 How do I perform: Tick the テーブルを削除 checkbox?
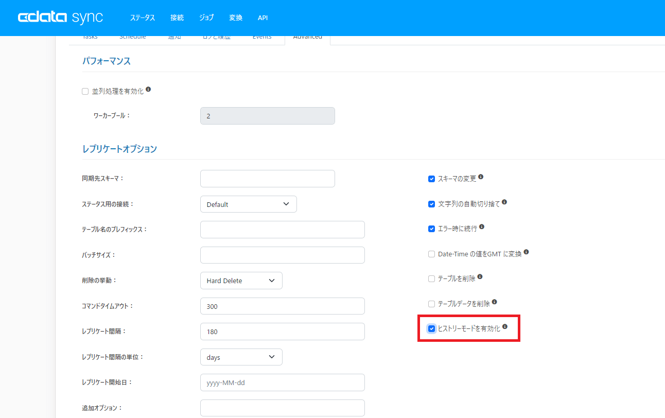[432, 279]
